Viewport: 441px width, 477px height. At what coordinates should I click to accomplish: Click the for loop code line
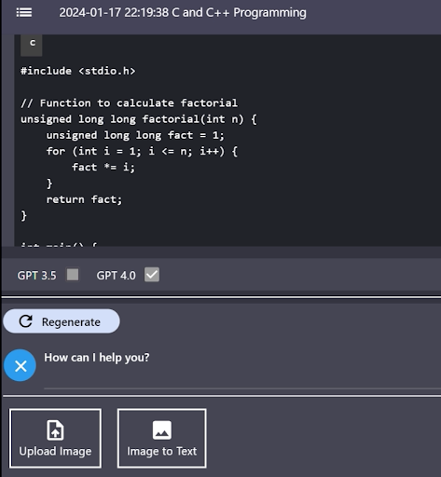[142, 151]
